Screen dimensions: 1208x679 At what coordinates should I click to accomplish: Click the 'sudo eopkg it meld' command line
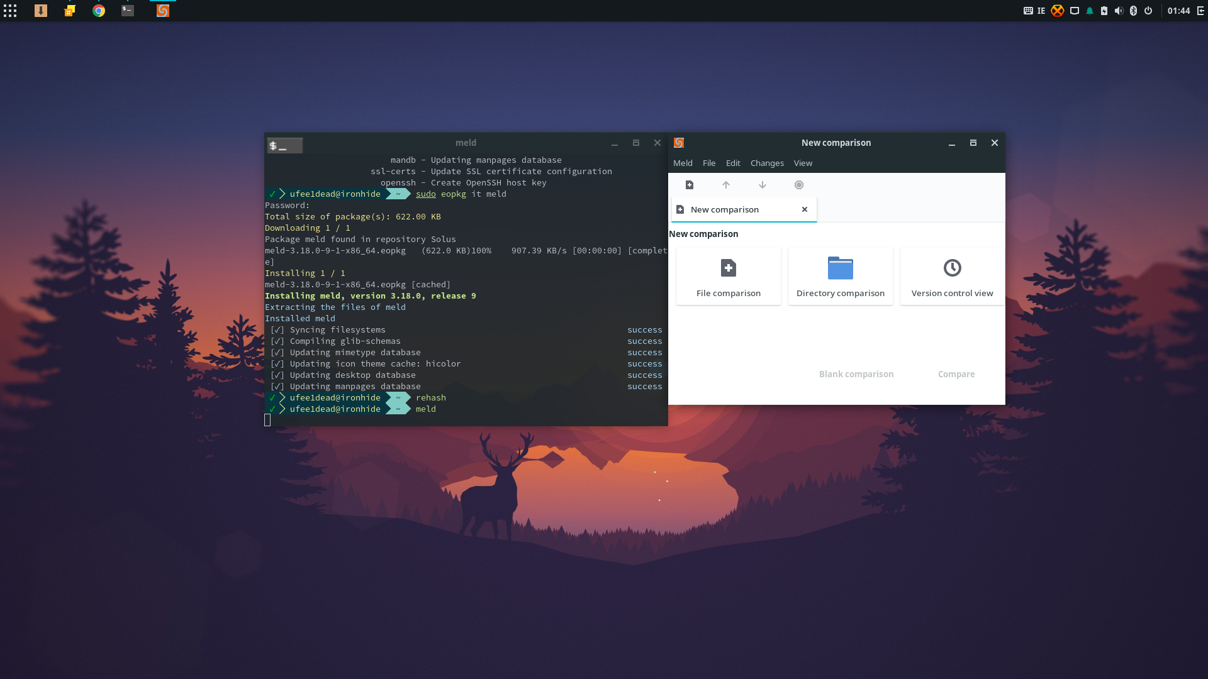(461, 194)
